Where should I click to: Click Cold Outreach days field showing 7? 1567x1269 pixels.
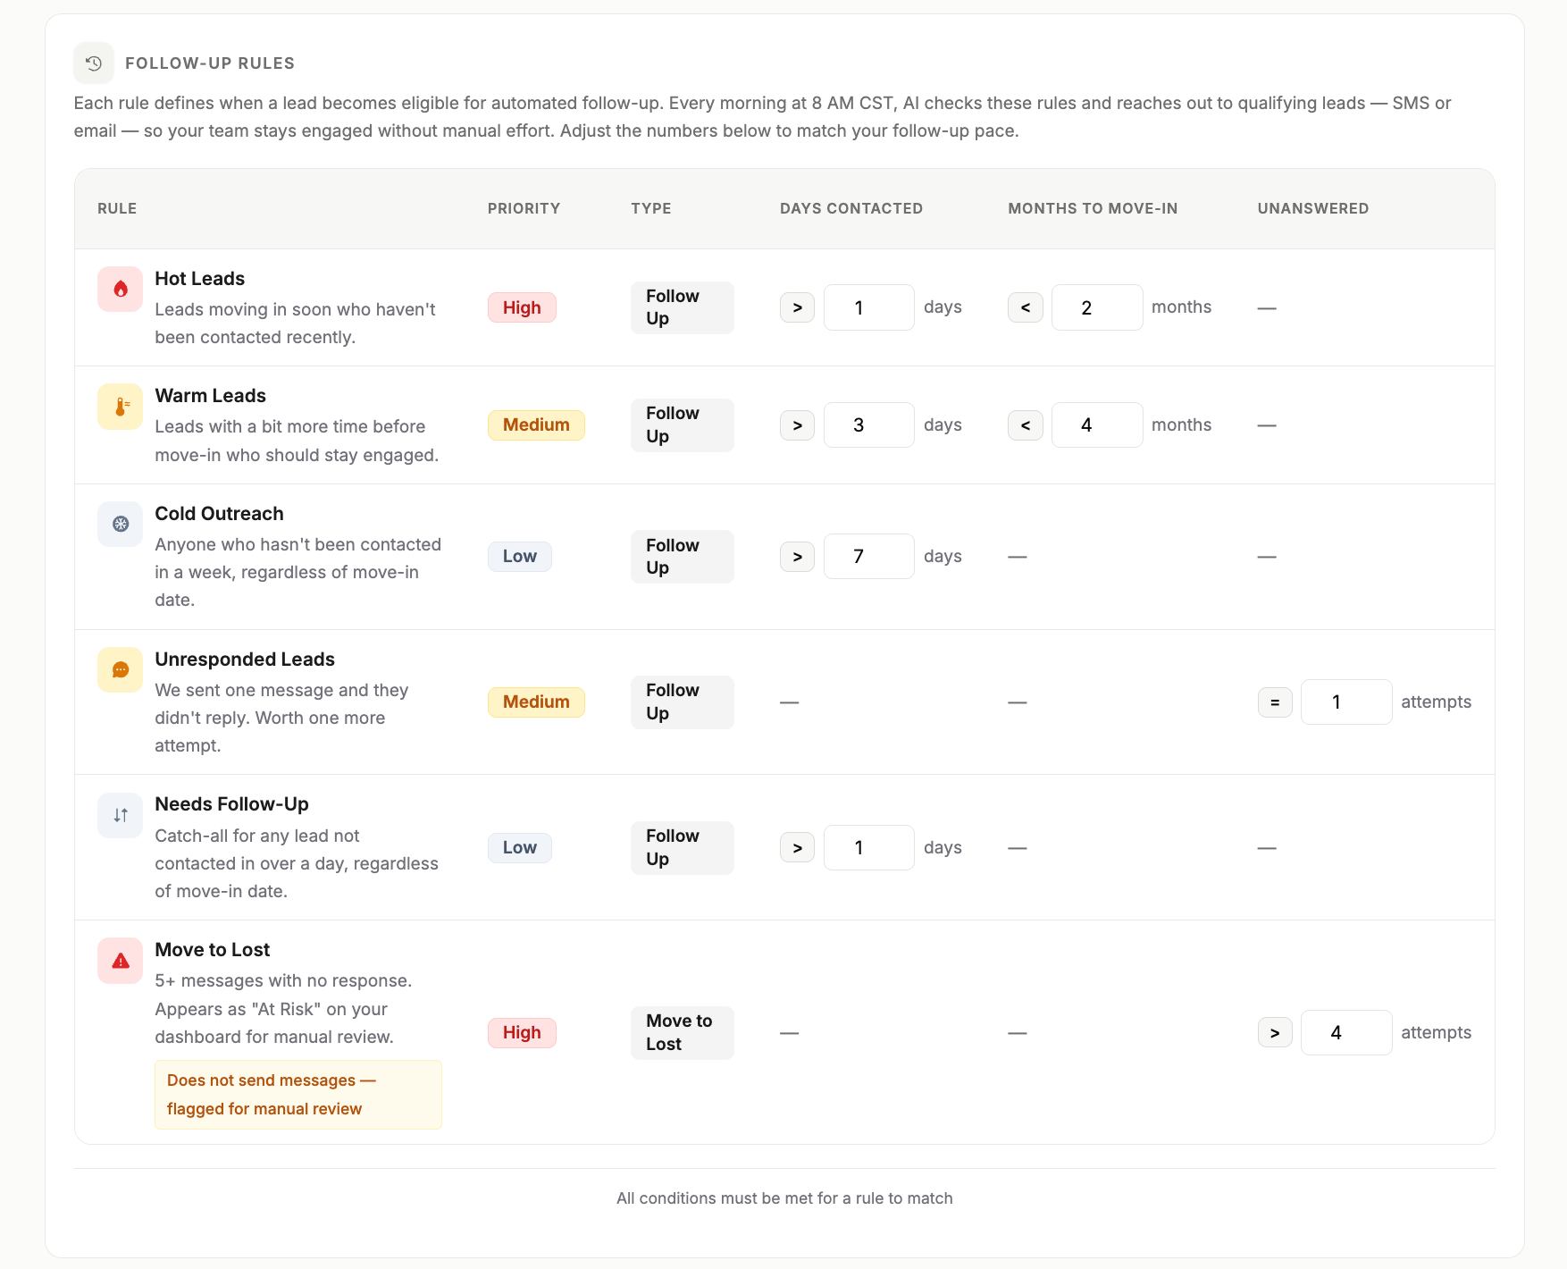coord(868,557)
